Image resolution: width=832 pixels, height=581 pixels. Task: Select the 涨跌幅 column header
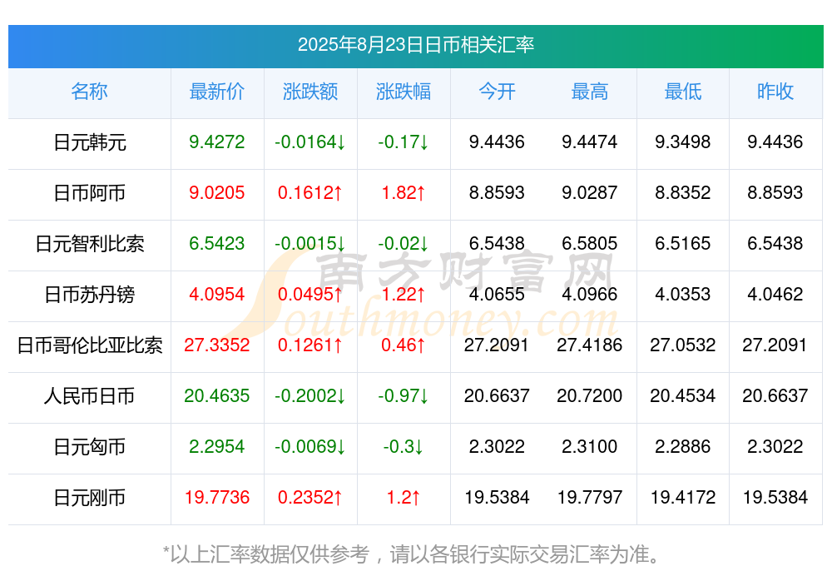tap(404, 92)
